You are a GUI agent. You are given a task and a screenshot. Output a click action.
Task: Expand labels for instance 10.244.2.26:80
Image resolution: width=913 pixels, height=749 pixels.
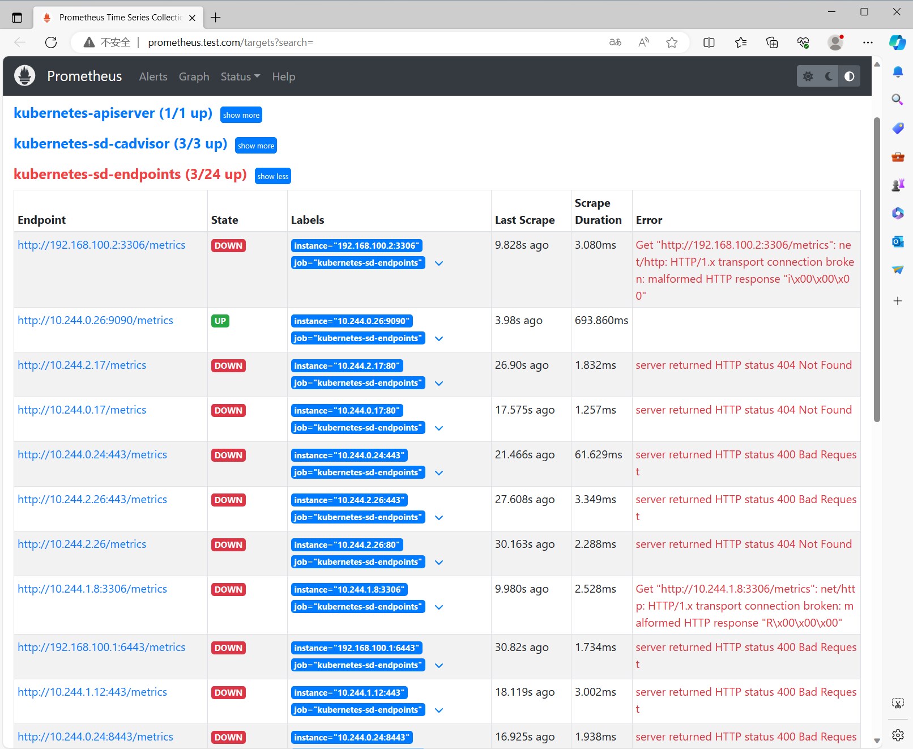pyautogui.click(x=439, y=563)
